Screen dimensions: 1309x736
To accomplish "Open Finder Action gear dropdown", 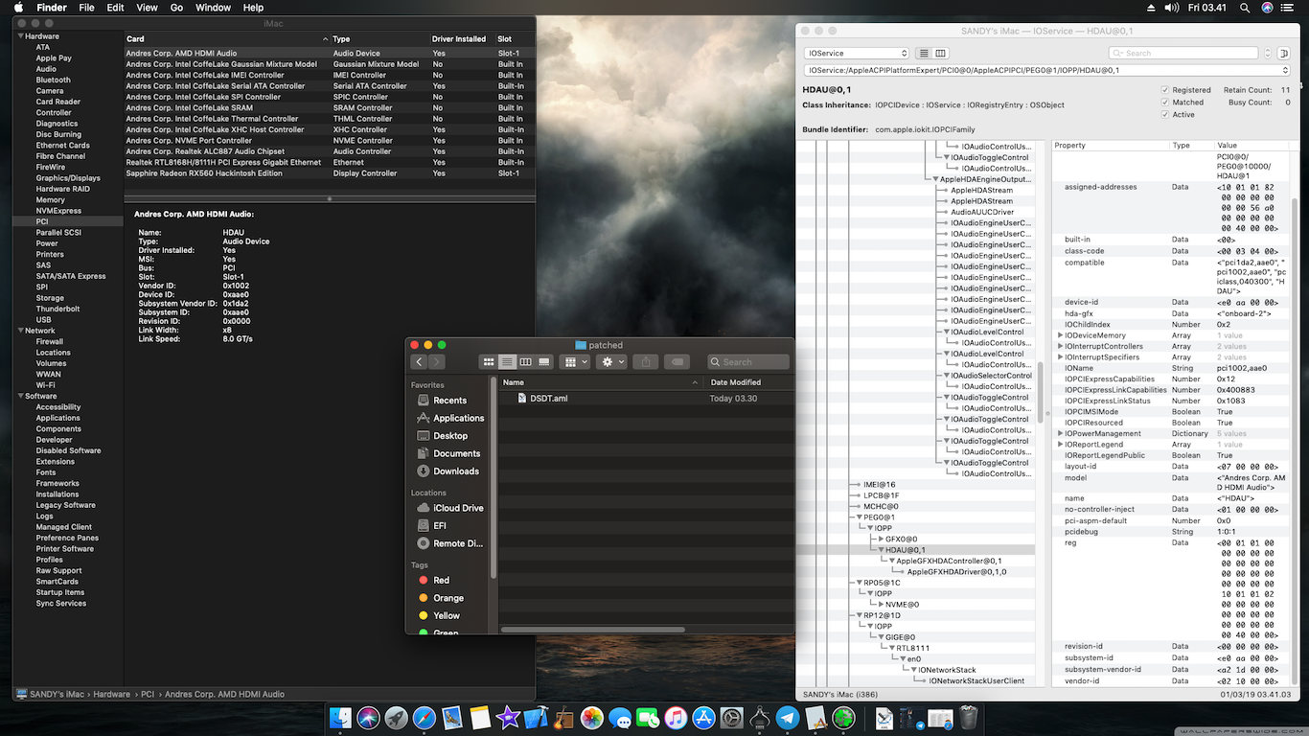I will (611, 361).
